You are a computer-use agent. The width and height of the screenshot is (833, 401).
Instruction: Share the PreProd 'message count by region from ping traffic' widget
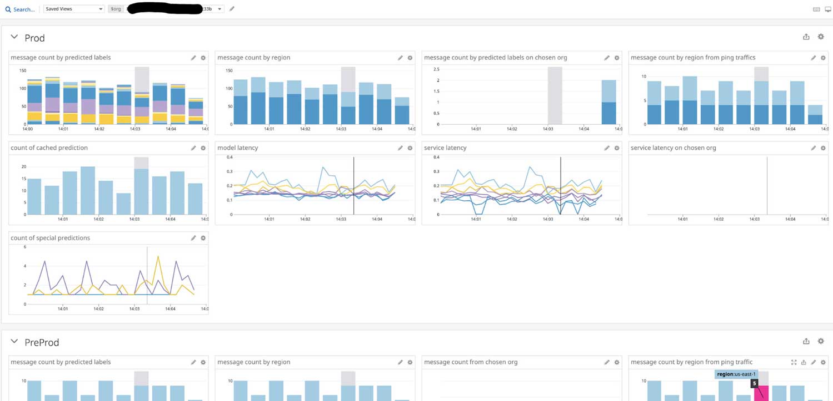(x=804, y=362)
